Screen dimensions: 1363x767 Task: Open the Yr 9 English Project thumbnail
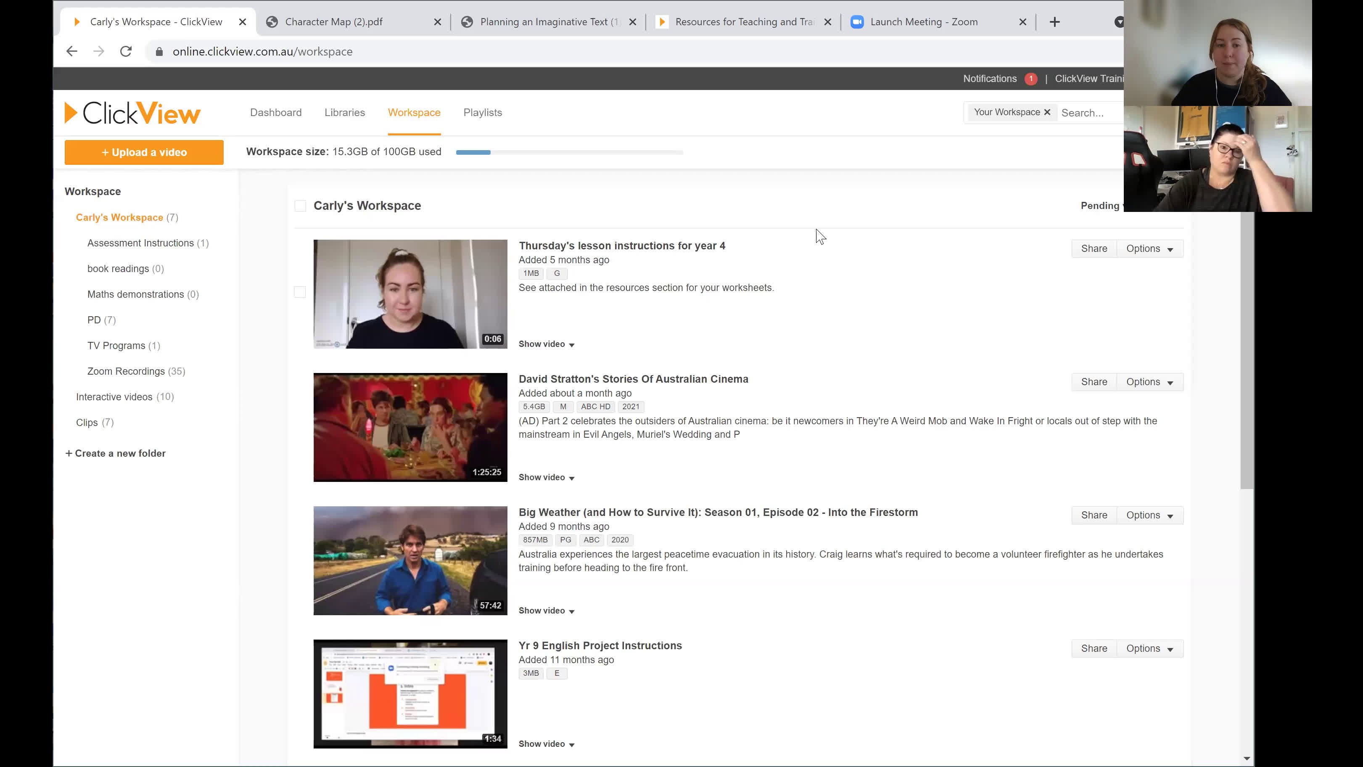(x=410, y=694)
